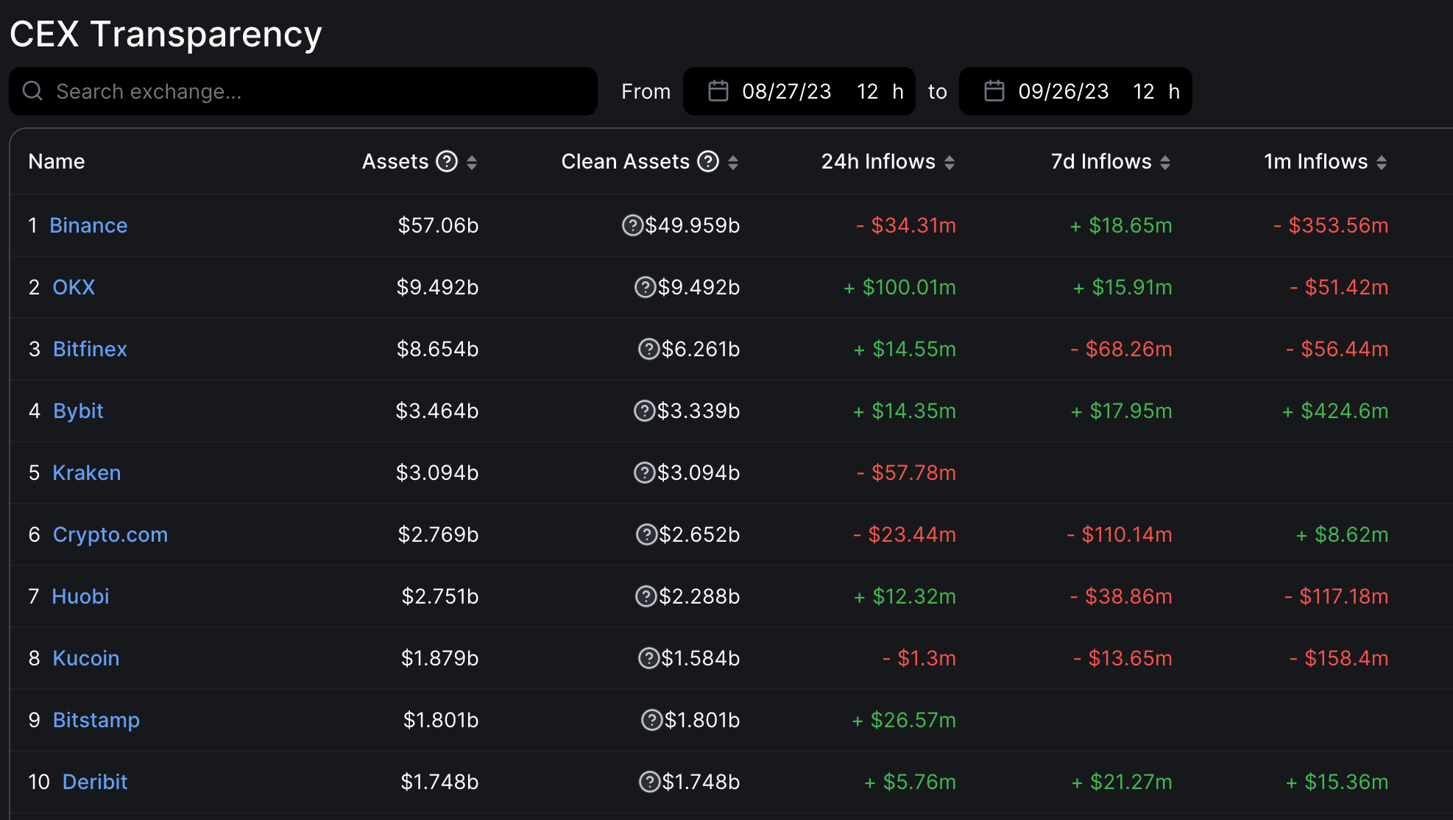This screenshot has height=820, width=1453.
Task: Click the help icon next to Kraken's $3.094b
Action: pyautogui.click(x=644, y=473)
